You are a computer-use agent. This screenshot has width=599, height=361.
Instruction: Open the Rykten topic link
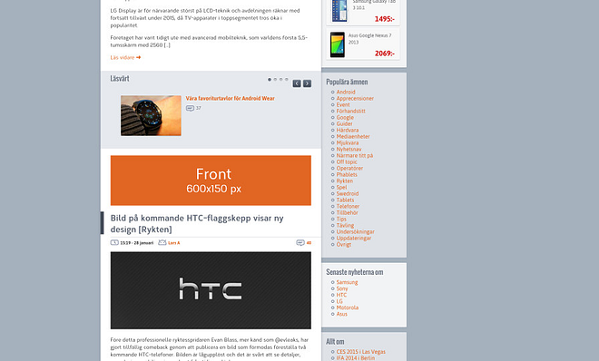[345, 180]
